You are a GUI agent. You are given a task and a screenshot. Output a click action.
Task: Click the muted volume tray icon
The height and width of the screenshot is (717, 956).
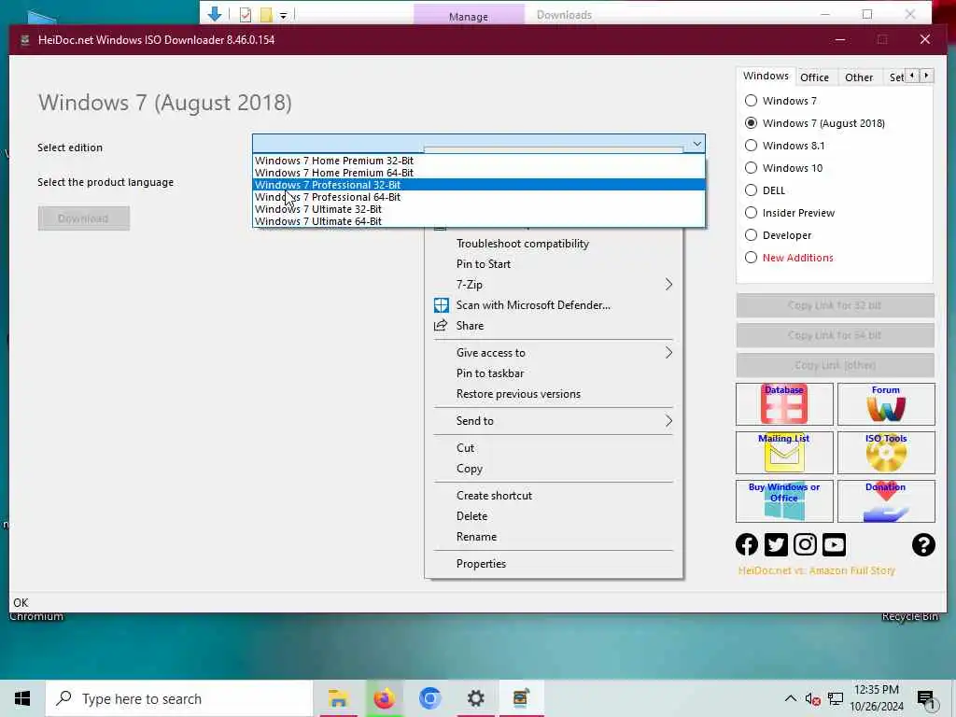coord(813,698)
